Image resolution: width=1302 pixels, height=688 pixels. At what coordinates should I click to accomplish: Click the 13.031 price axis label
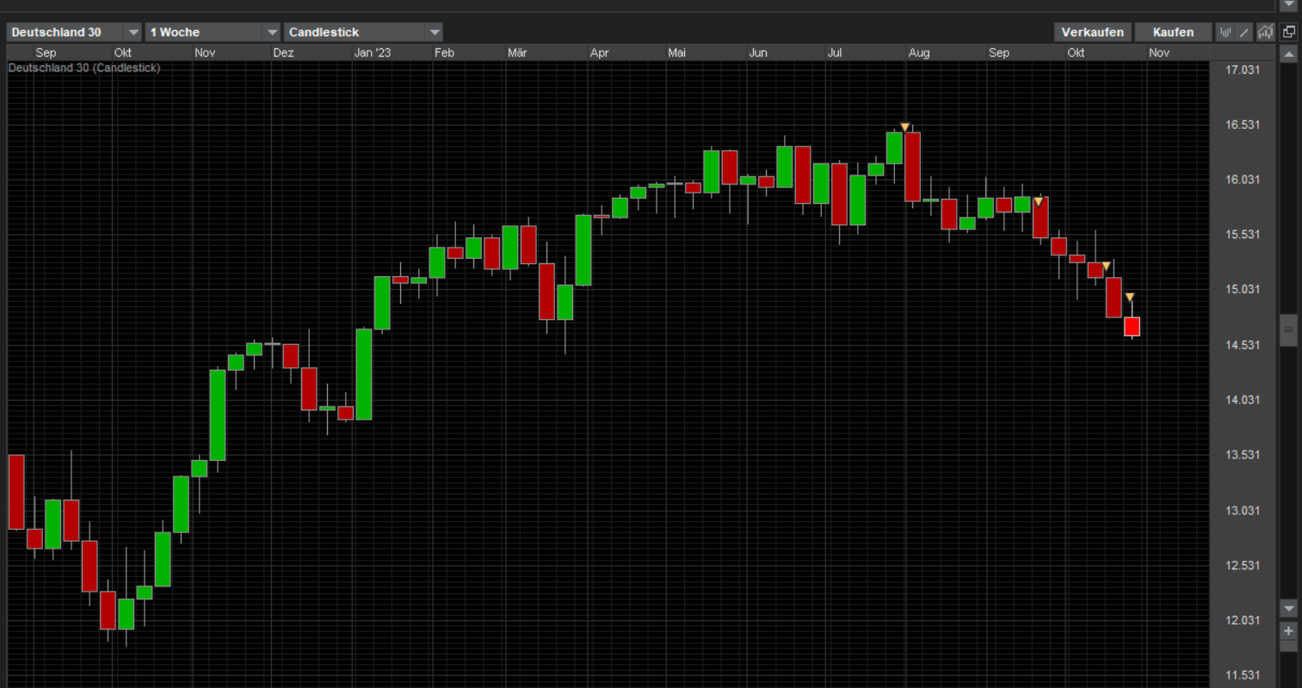(1242, 510)
